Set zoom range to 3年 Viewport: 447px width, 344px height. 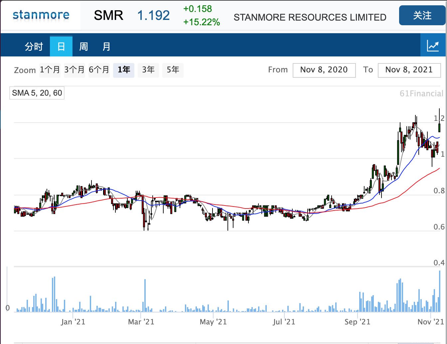[x=148, y=70]
